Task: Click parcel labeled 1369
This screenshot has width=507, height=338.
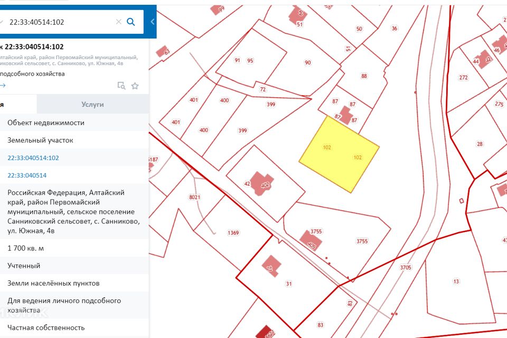Action: click(x=233, y=232)
